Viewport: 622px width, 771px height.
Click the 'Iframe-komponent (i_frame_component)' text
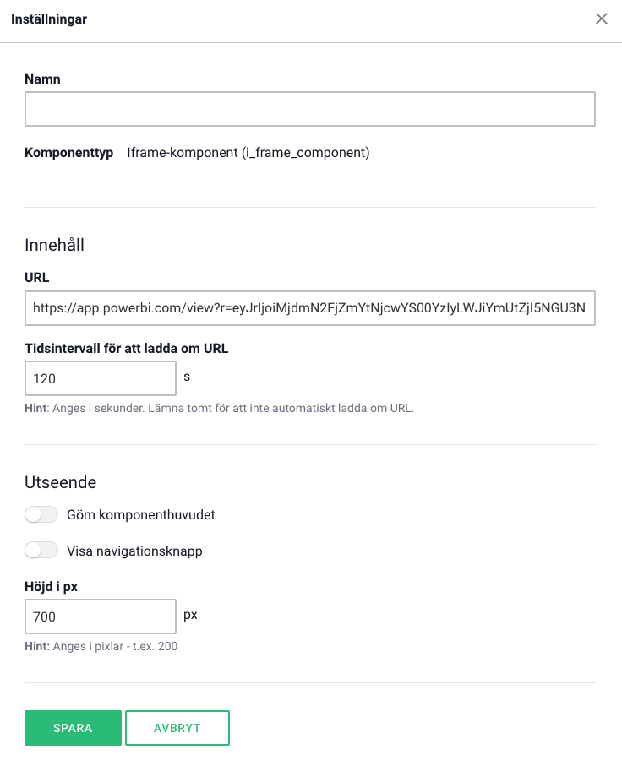pyautogui.click(x=248, y=153)
